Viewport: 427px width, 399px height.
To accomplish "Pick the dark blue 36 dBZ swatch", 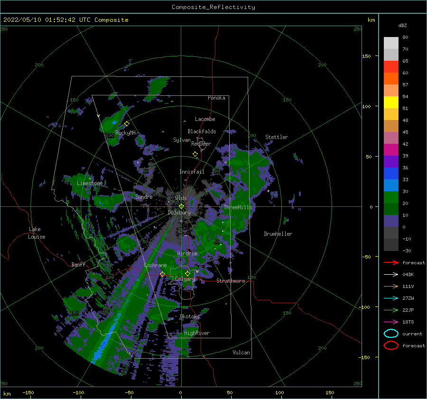I will [391, 173].
